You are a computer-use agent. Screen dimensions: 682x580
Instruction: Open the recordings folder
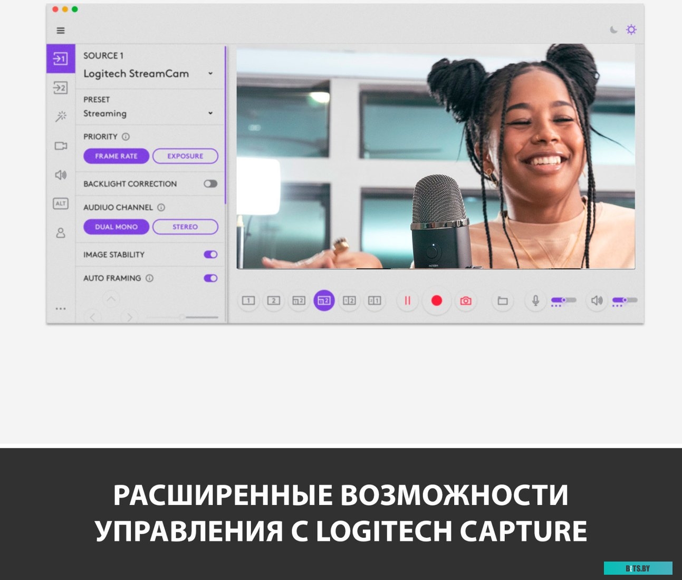(503, 301)
